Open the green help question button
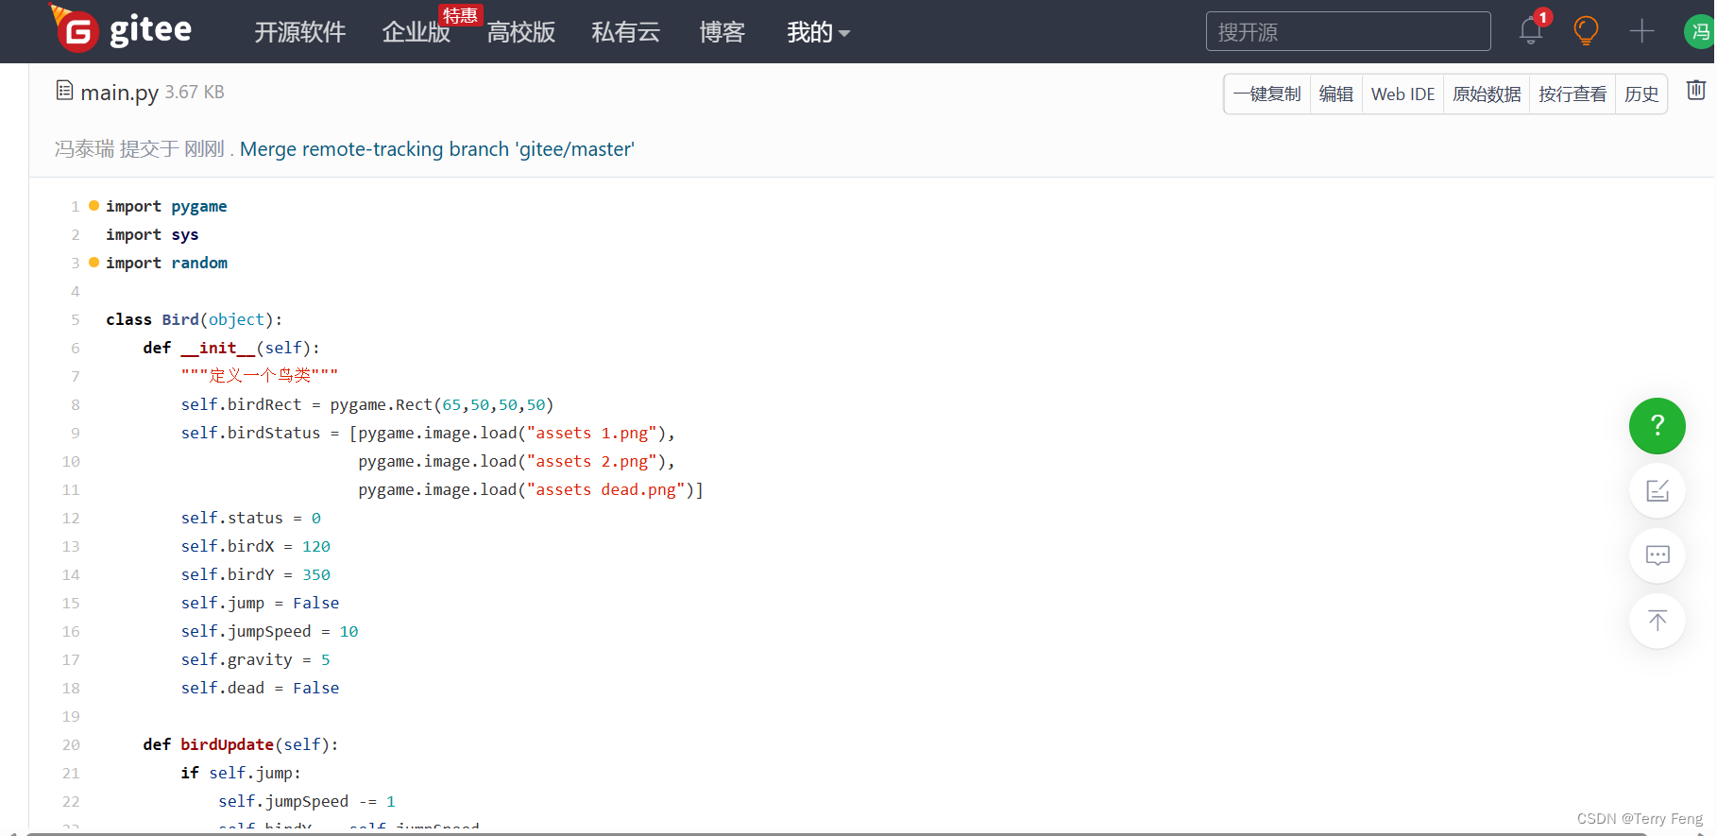This screenshot has width=1717, height=836. pyautogui.click(x=1657, y=426)
